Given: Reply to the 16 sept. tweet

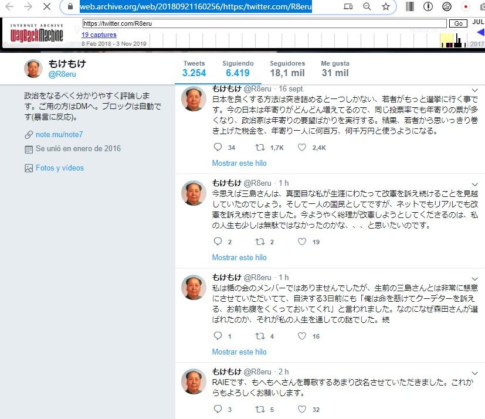Looking at the screenshot, I should coord(218,147).
